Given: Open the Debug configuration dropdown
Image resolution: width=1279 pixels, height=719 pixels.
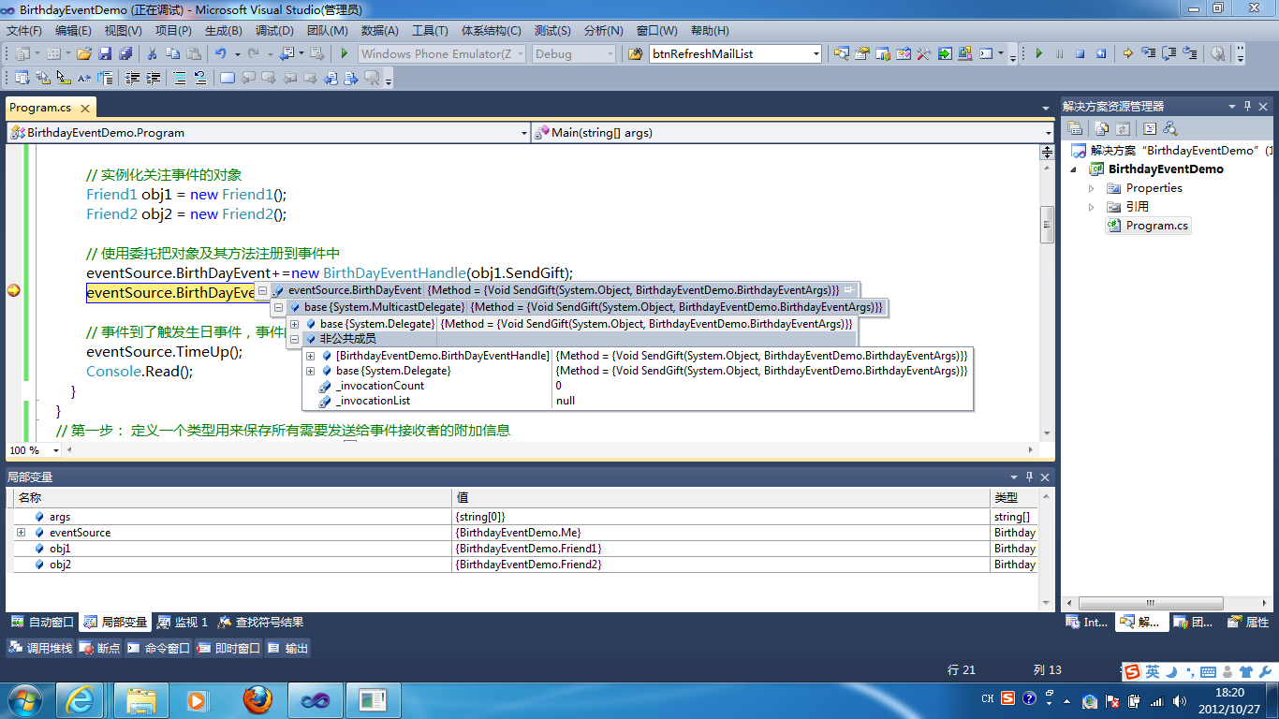Looking at the screenshot, I should 610,54.
